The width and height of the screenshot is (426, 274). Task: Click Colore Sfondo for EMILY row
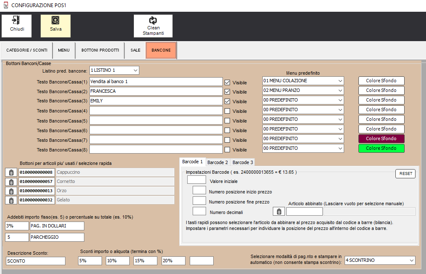[381, 100]
